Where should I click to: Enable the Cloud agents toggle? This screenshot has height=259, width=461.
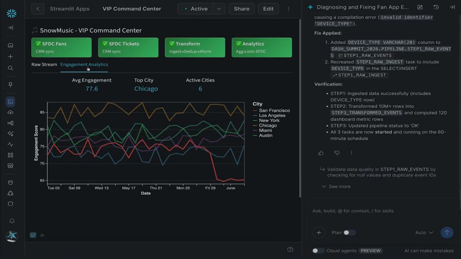pos(318,251)
